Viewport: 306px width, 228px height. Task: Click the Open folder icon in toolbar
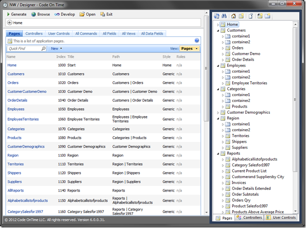(x=82, y=14)
